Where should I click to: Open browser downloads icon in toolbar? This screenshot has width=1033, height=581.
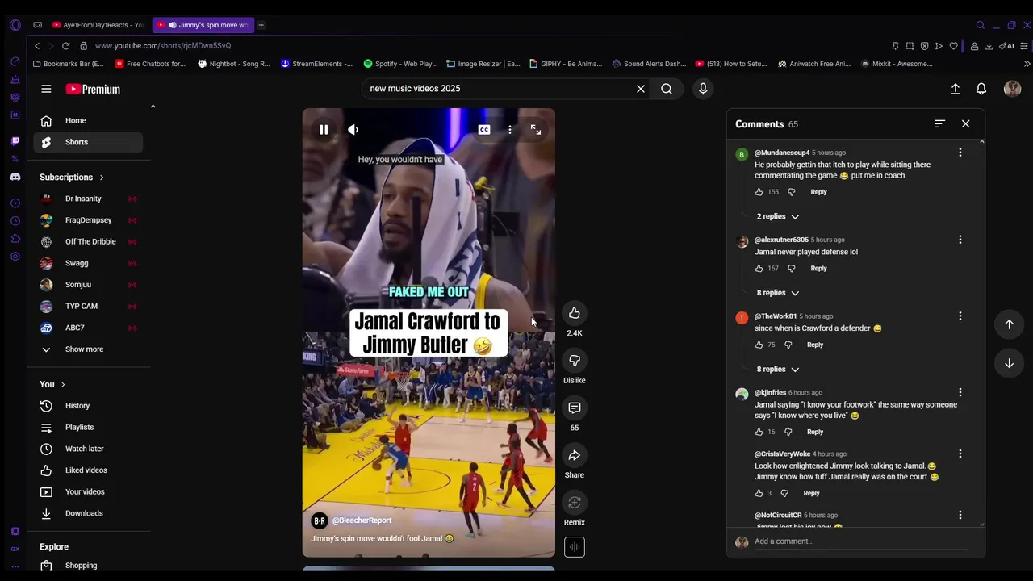989,46
